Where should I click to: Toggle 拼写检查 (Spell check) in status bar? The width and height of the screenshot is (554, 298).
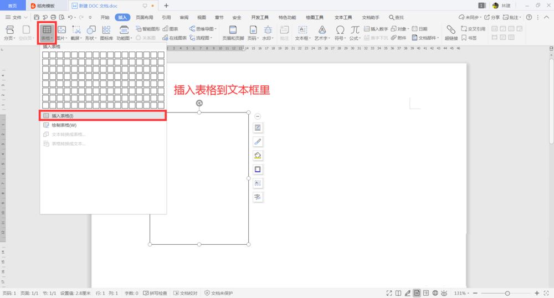155,293
